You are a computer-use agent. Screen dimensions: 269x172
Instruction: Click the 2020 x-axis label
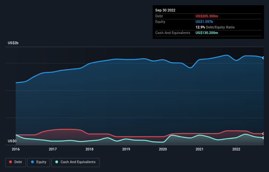point(163,149)
